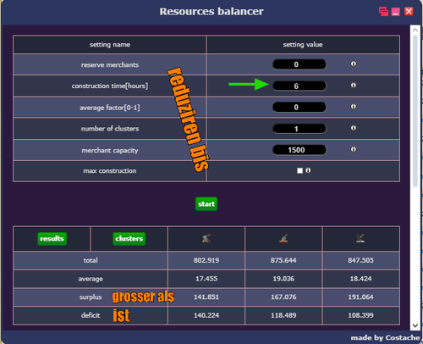This screenshot has height=344, width=423.
Task: Click the wood resource column icon
Action: pos(206,239)
